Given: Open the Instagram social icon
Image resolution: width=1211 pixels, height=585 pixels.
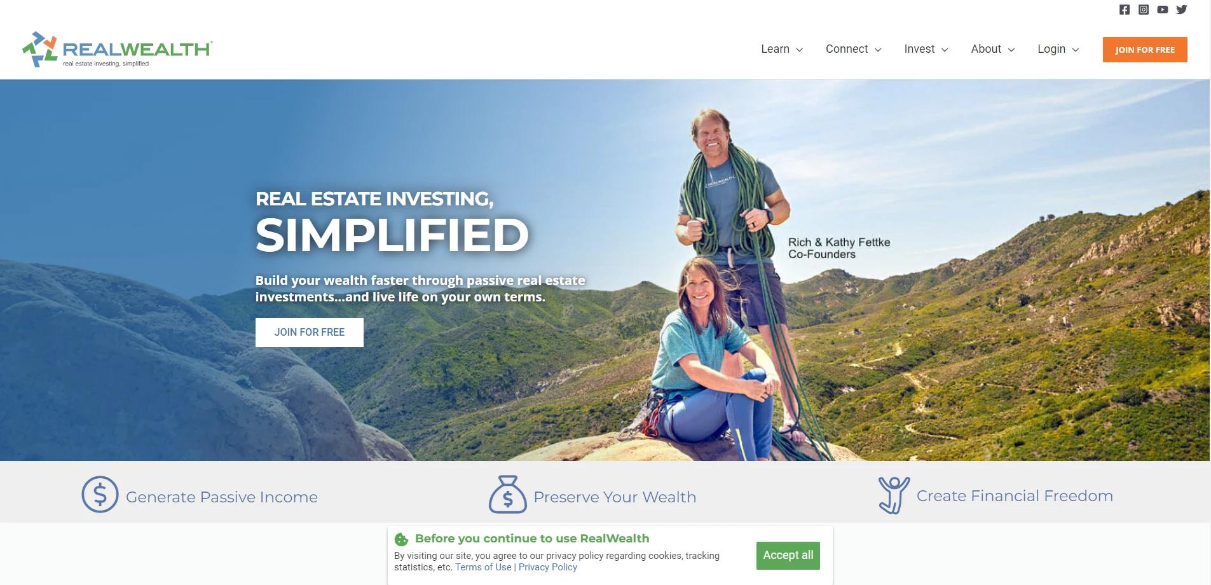Looking at the screenshot, I should click(1144, 10).
